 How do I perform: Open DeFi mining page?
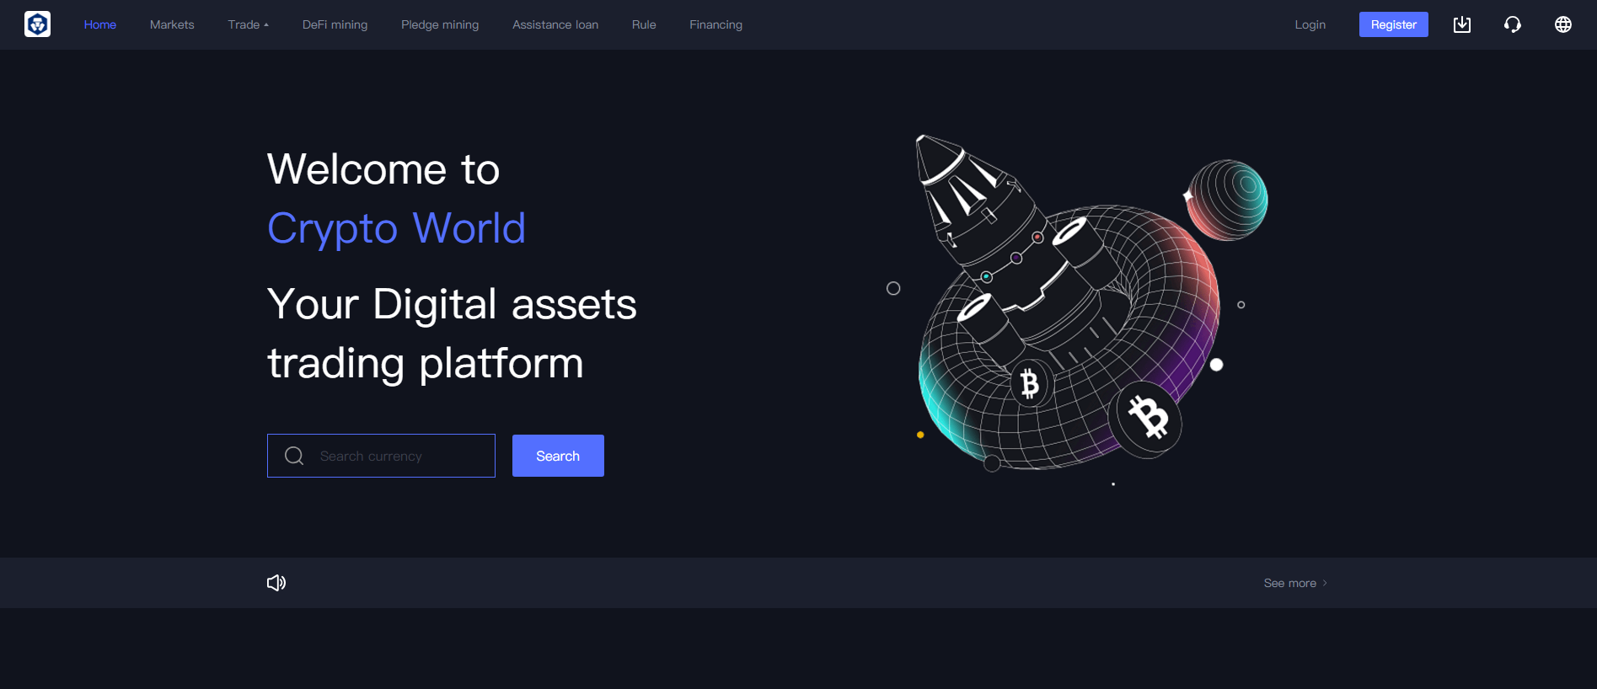(x=335, y=24)
